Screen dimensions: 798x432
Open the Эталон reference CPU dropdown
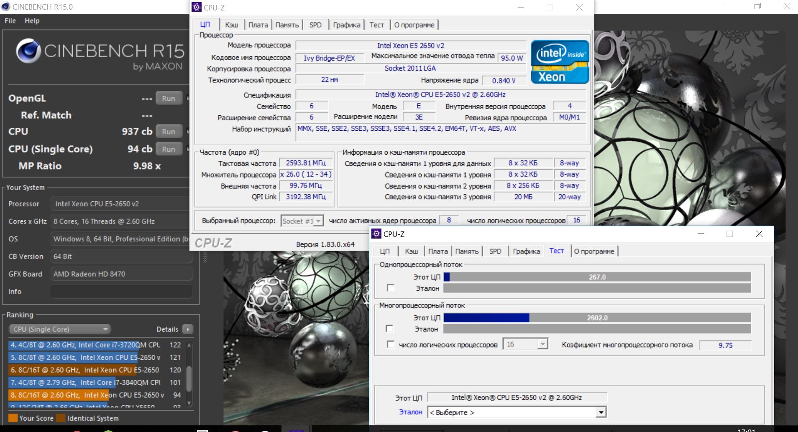click(x=517, y=412)
